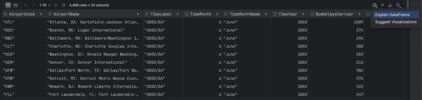This screenshot has width=422, height=100.
Task: Click the download/export data icon
Action: [x=390, y=5]
